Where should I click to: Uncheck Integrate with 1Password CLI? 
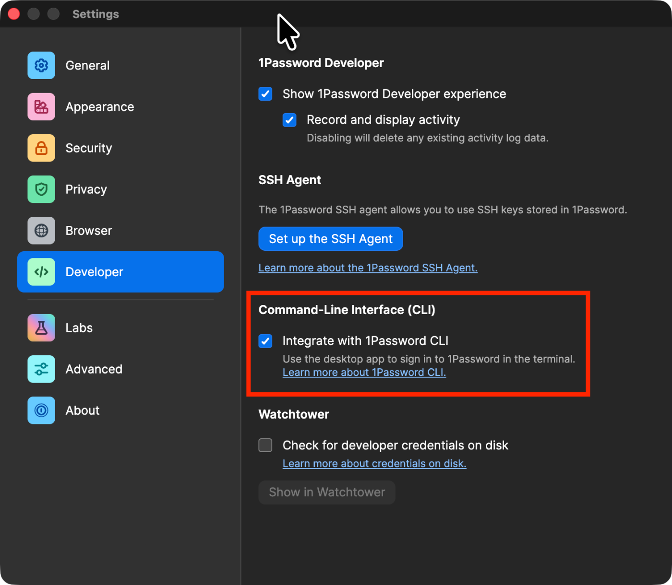coord(265,341)
